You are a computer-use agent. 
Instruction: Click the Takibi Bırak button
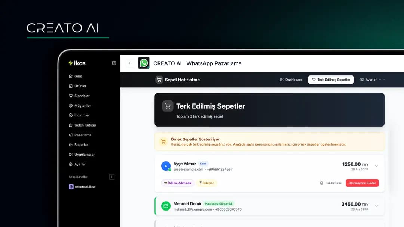coord(330,183)
